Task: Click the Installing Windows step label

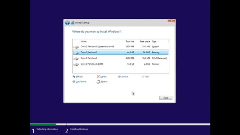Action: 79,129
